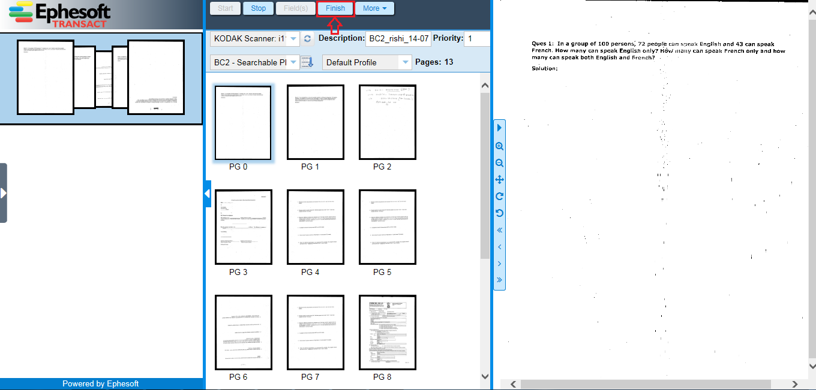816x390 pixels.
Task: Jump to the last page
Action: [499, 280]
